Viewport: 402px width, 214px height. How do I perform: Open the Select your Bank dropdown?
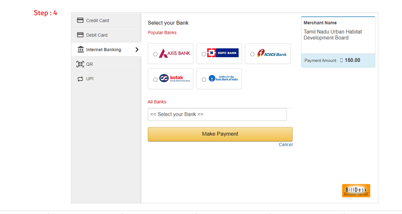(x=217, y=114)
